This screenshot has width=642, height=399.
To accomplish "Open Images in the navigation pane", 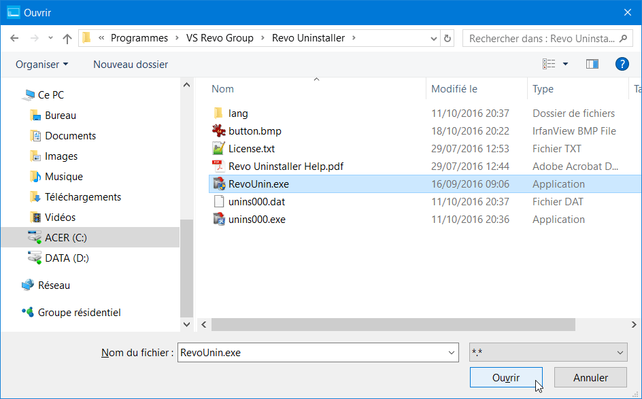I will 61,156.
